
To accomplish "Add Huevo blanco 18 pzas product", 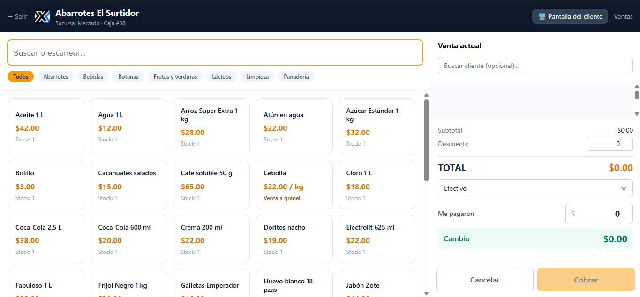I will tap(294, 283).
